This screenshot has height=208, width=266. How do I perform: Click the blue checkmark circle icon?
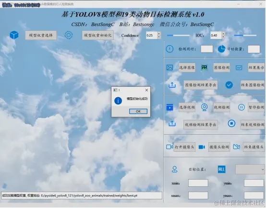point(229,85)
